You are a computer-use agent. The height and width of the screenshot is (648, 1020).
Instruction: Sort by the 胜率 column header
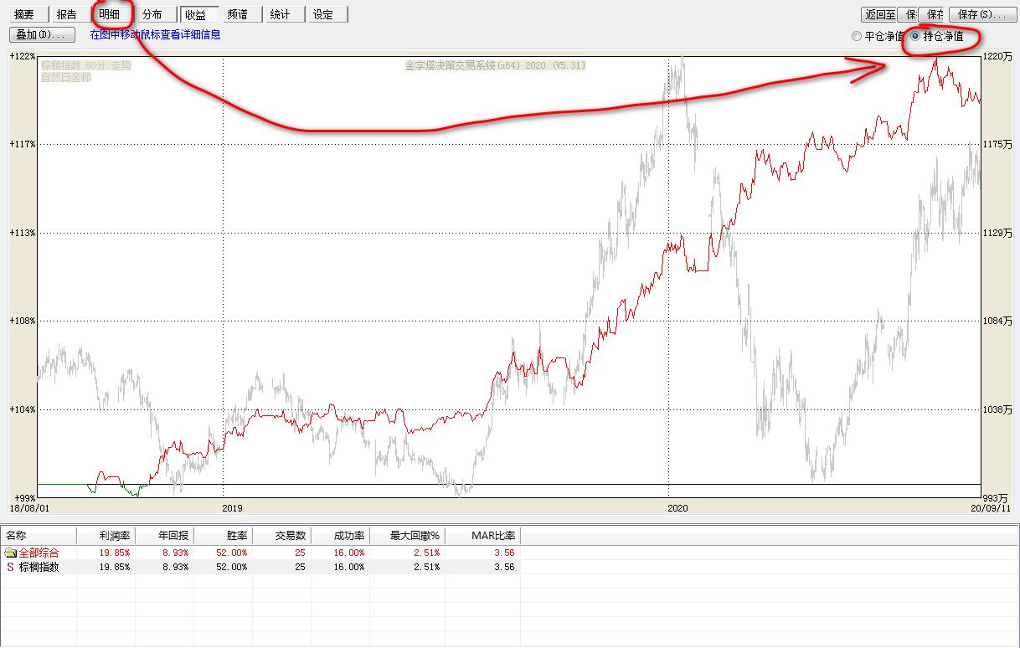point(223,536)
